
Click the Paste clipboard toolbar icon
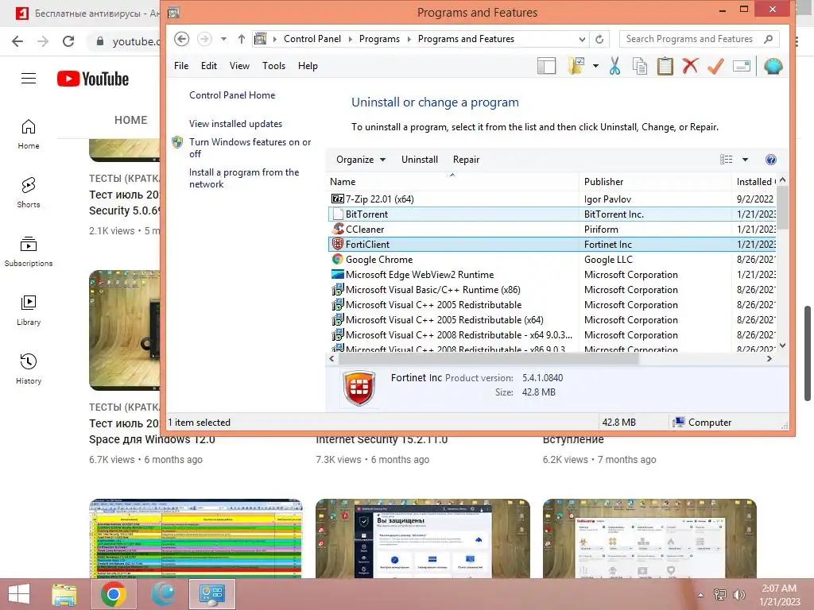665,66
